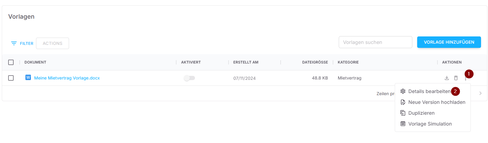Image resolution: width=488 pixels, height=143 pixels.
Task: Click the upload icon beside Neue Version hochladen
Action: point(403,102)
